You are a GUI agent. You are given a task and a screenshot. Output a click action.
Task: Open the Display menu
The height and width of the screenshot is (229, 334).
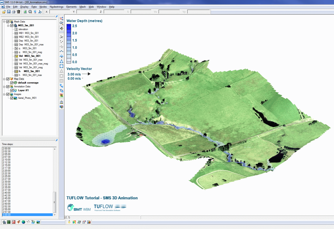(24, 7)
